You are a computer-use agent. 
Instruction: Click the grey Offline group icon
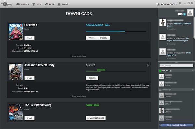pyautogui.click(x=160, y=90)
